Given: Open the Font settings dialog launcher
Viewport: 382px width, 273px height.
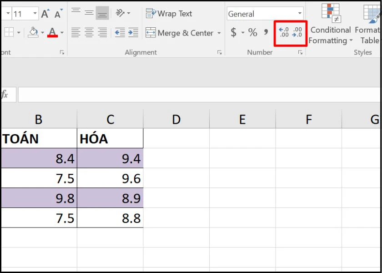Looking at the screenshot, I should pyautogui.click(x=62, y=52).
